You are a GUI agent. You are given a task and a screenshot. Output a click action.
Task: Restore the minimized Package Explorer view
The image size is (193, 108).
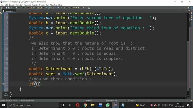(x=1, y=13)
